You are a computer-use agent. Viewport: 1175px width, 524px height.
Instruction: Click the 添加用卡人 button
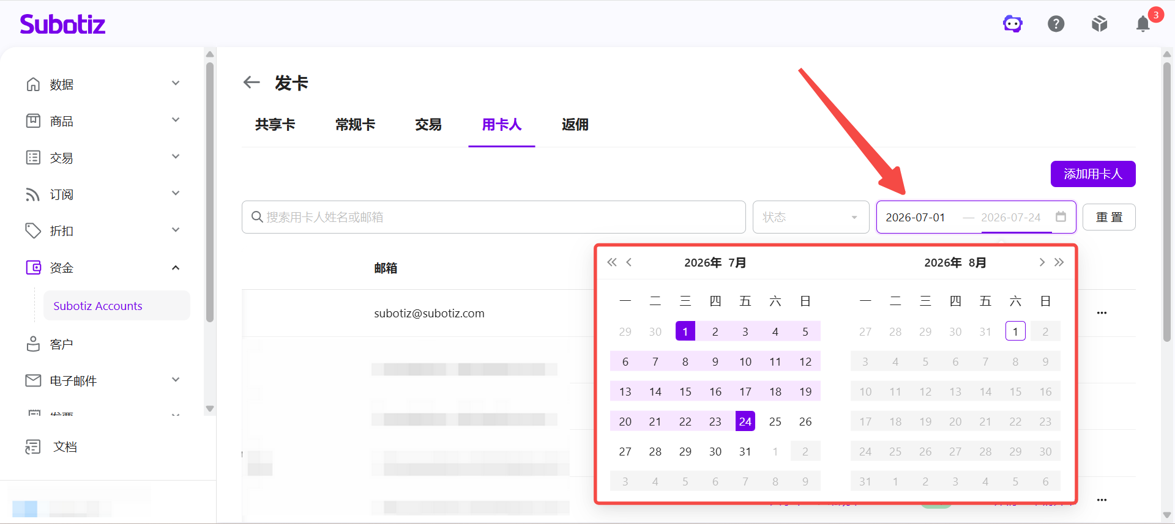click(x=1093, y=174)
